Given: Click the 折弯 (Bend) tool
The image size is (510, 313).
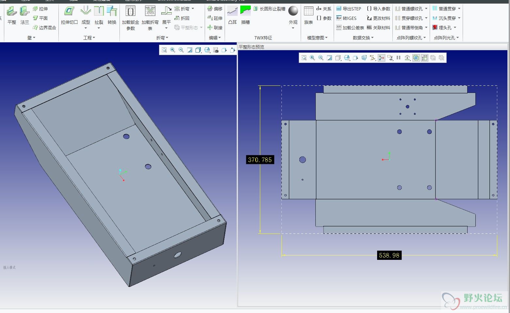Looking at the screenshot, I should (182, 9).
